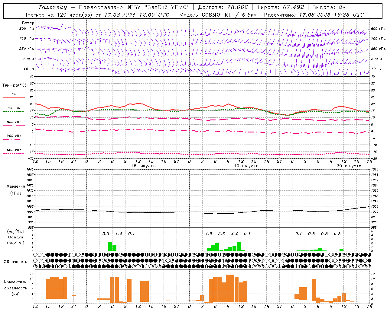Click the precipitation value '2.3'
Screen dimensions: 387x309
(x=106, y=234)
